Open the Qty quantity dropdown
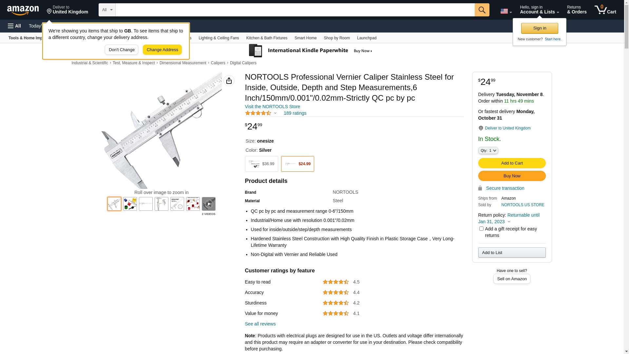Image resolution: width=629 pixels, height=354 pixels. 488,150
